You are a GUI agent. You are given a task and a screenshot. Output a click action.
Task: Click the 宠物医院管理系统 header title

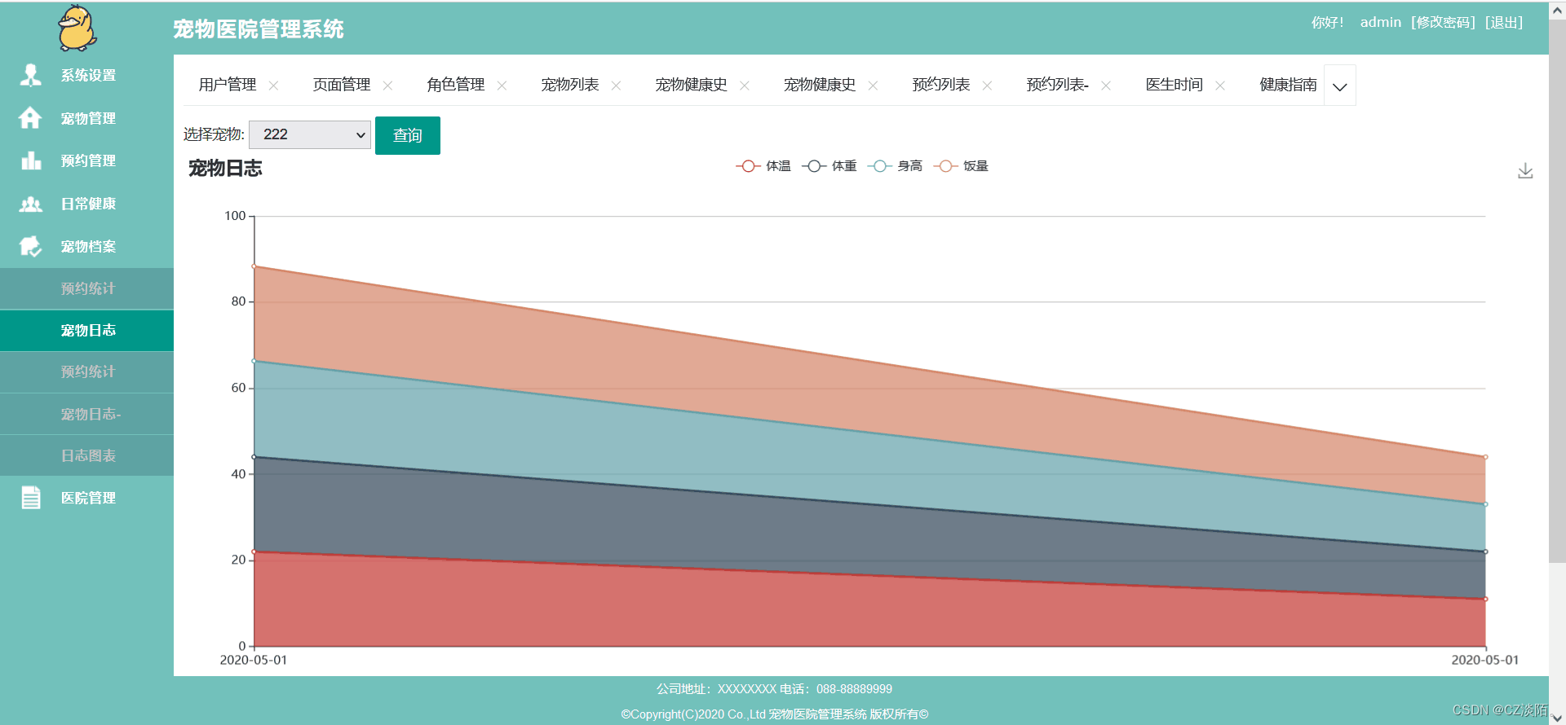tap(259, 29)
